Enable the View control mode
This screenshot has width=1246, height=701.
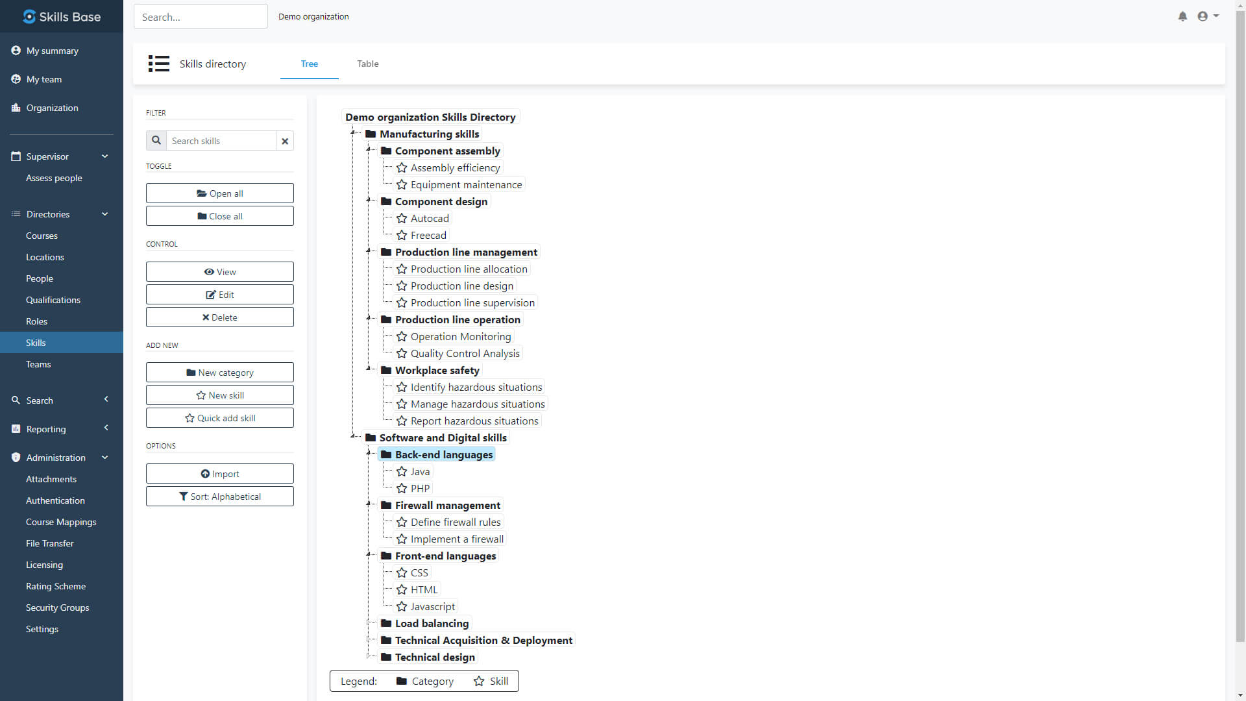click(219, 271)
